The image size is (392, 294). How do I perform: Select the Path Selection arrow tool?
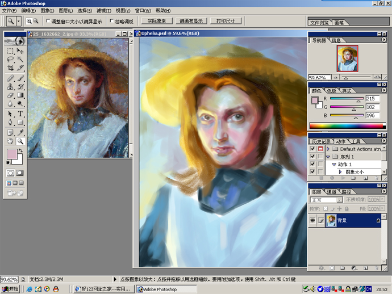tap(10, 114)
